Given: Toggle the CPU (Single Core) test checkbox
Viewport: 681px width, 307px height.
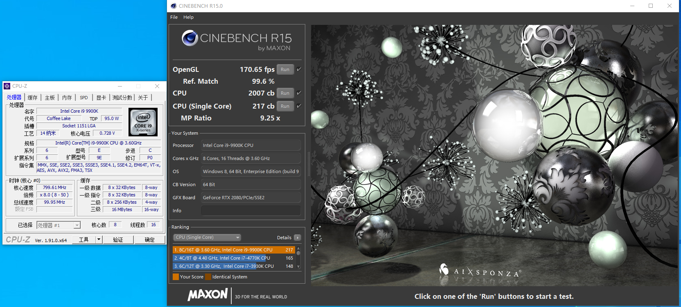Looking at the screenshot, I should [x=299, y=106].
